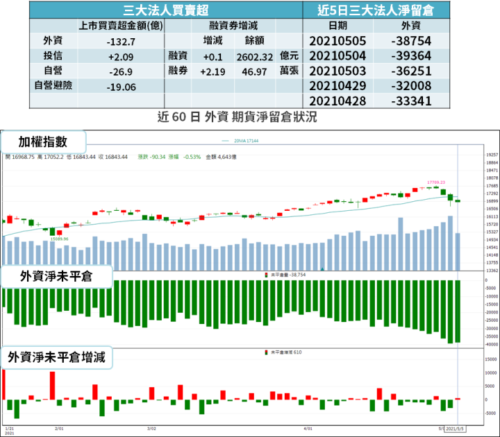This screenshot has width=500, height=437.
Task: Click 融券 balance 46.97
Action: [x=254, y=71]
